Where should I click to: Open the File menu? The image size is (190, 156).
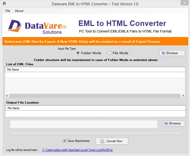(8, 11)
